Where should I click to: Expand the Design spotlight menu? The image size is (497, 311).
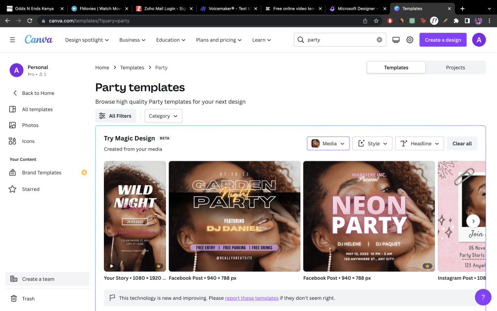pyautogui.click(x=87, y=40)
